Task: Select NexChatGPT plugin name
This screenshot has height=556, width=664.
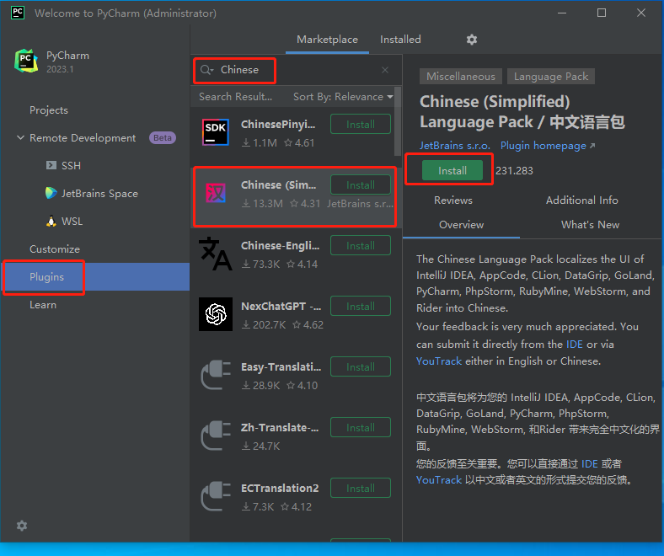Action: coord(281,306)
